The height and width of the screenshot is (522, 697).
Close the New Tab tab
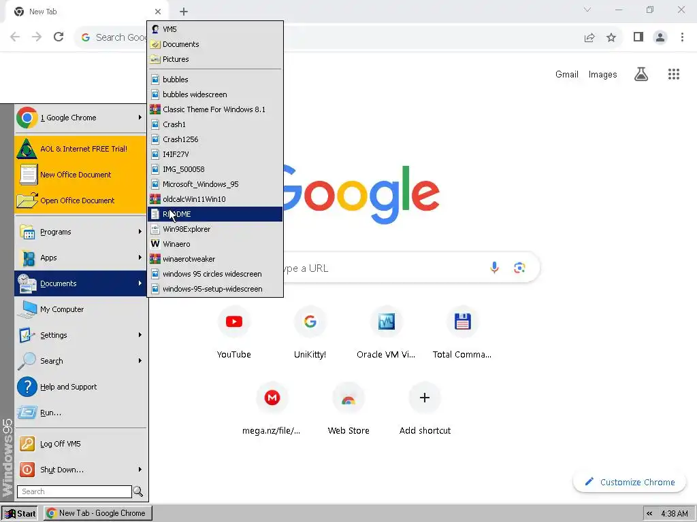(x=158, y=12)
